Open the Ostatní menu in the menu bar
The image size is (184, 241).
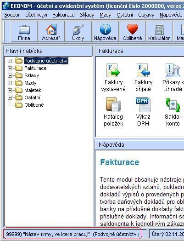(x=125, y=15)
